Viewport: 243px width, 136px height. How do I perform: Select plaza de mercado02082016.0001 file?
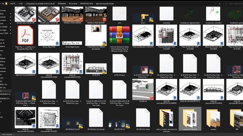click(73, 63)
